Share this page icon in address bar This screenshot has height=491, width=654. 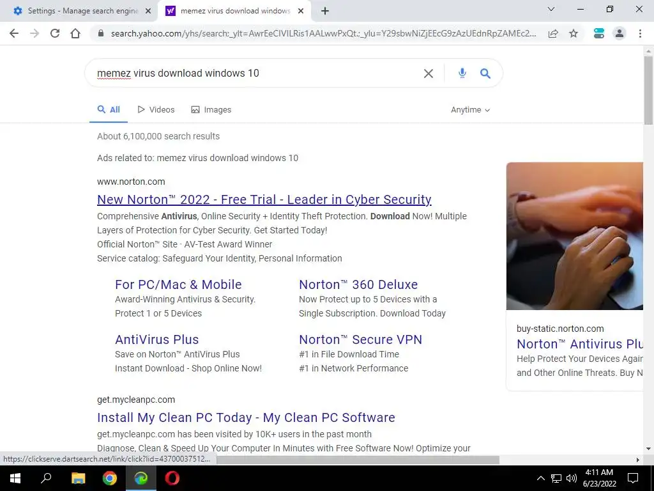(x=553, y=33)
